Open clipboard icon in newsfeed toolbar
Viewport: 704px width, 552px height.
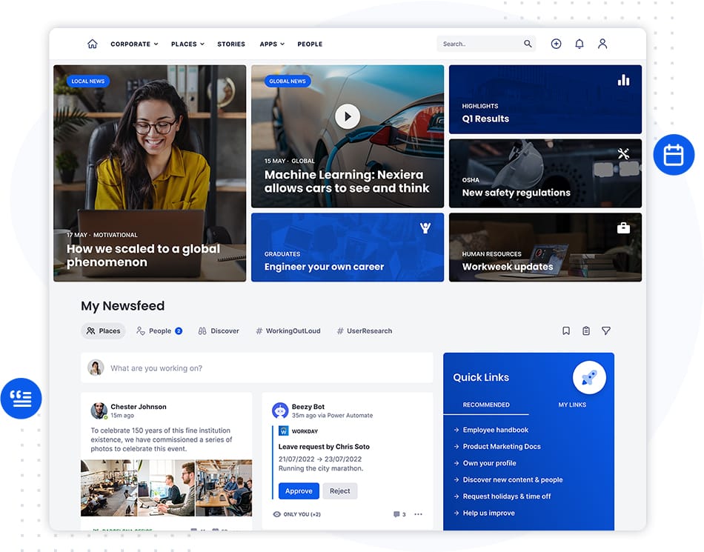586,330
